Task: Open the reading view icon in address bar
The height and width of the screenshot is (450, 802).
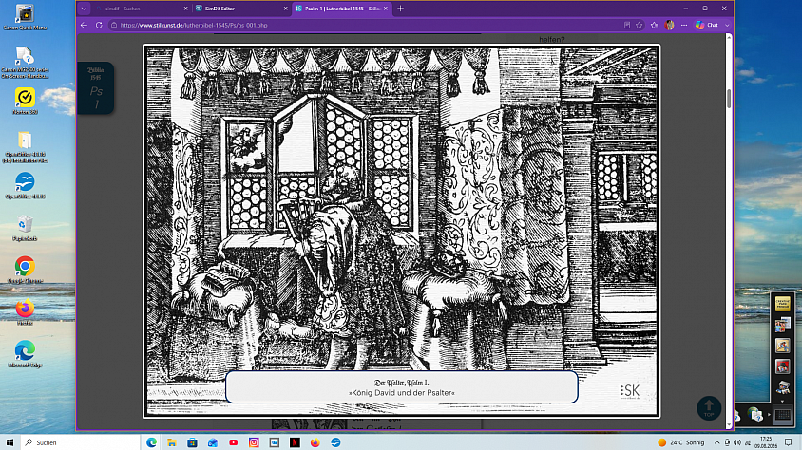Action: [x=627, y=25]
